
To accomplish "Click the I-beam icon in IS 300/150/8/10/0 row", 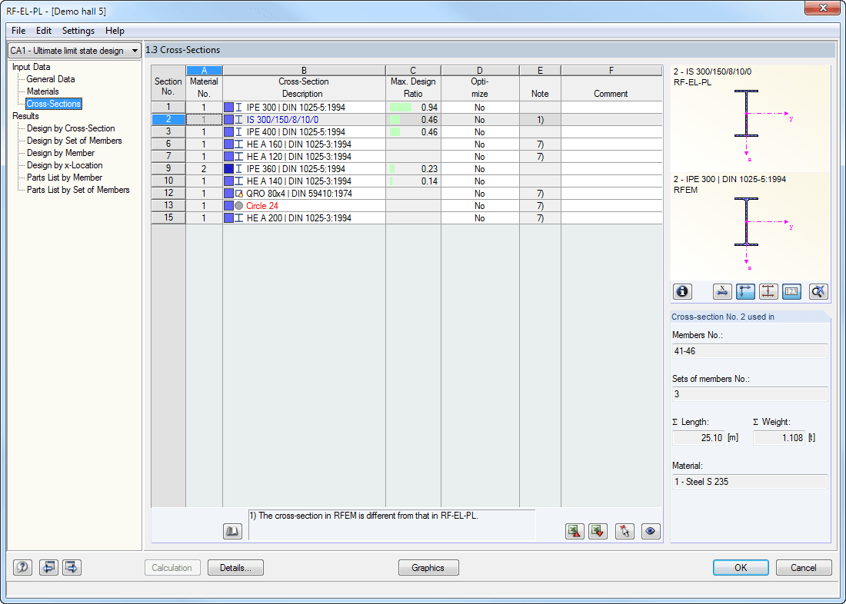I will click(x=239, y=120).
